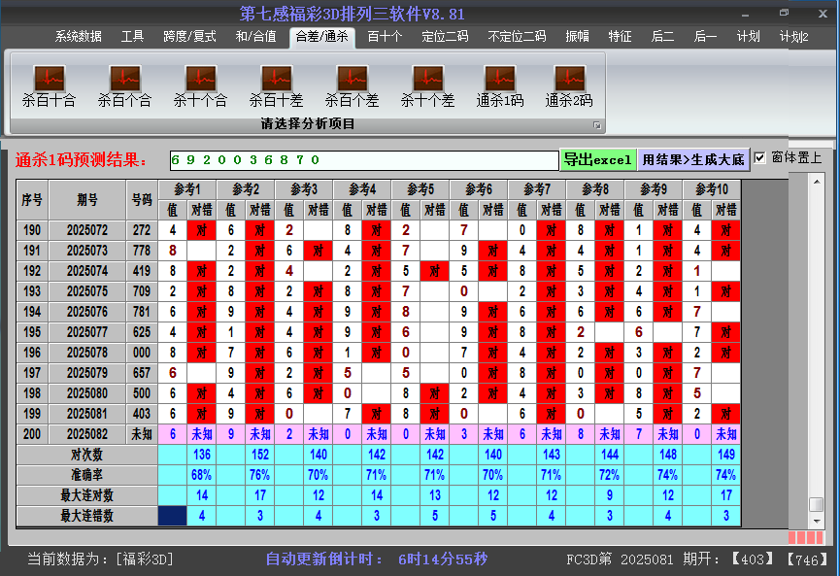Click the 参考1 column header
Screen dimensions: 840x576
[x=187, y=189]
